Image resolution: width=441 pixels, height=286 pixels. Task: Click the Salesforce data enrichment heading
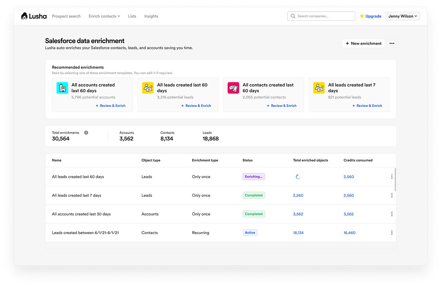click(85, 41)
